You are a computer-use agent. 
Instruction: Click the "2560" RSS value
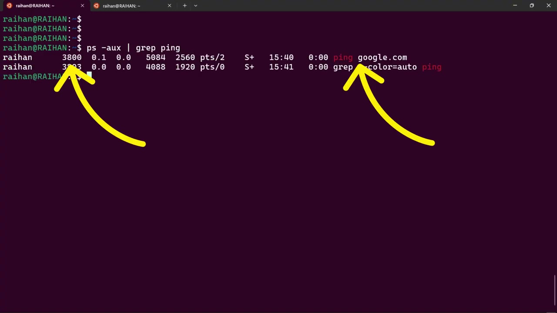click(x=185, y=57)
